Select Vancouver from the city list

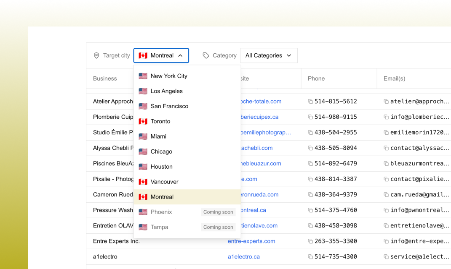click(x=164, y=182)
